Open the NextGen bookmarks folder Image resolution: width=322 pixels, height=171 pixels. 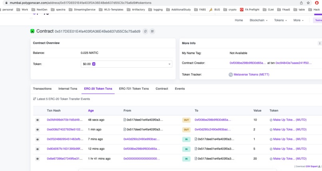coord(40,10)
